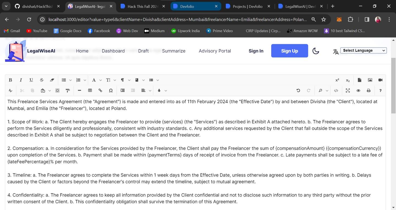Click the font size icon
396x210 pixels.
pyautogui.click(x=108, y=80)
